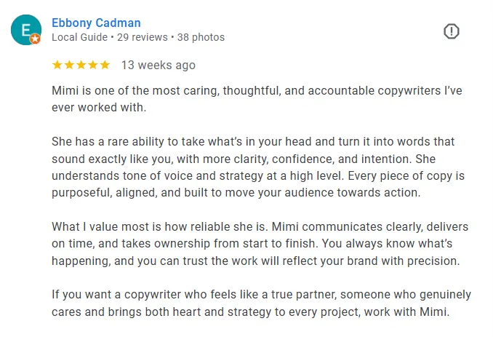Open Ebbony Cadman's circular profile avatar
The width and height of the screenshot is (493, 337).
pos(26,30)
